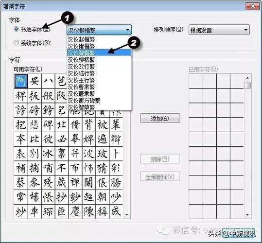Image resolution: width=262 pixels, height=243 pixels.
Task: Select the 磅 character cell
Action: coord(35,110)
